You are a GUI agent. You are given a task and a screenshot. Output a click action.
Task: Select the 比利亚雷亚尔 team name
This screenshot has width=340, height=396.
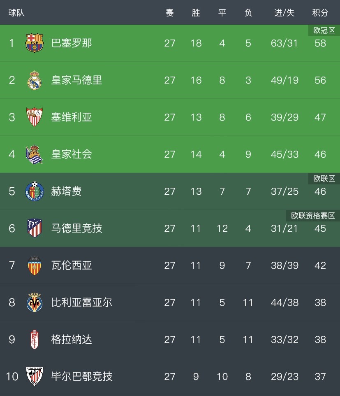click(x=81, y=302)
